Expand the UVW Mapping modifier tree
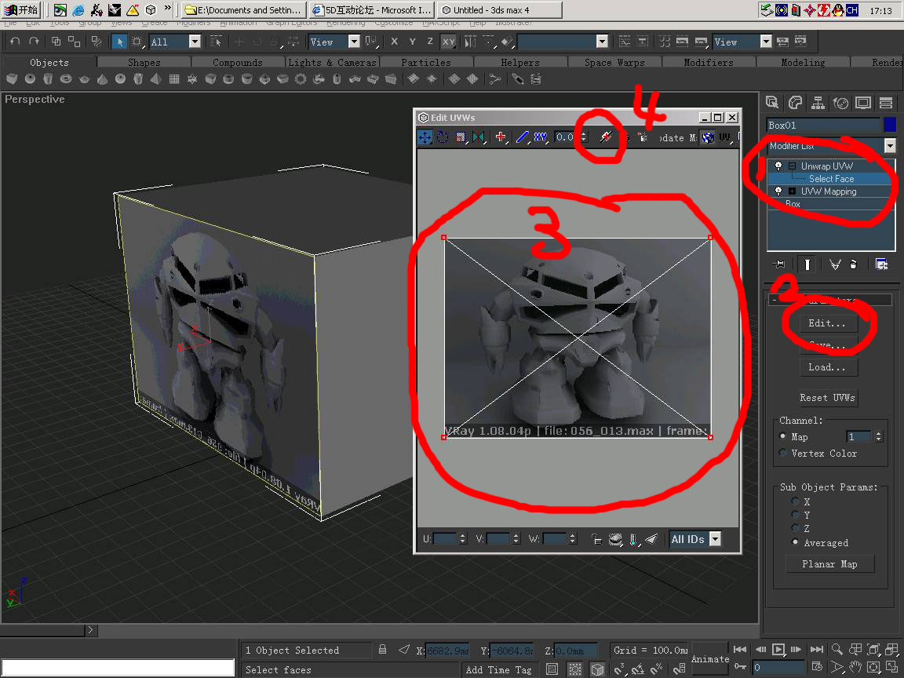 coord(792,191)
